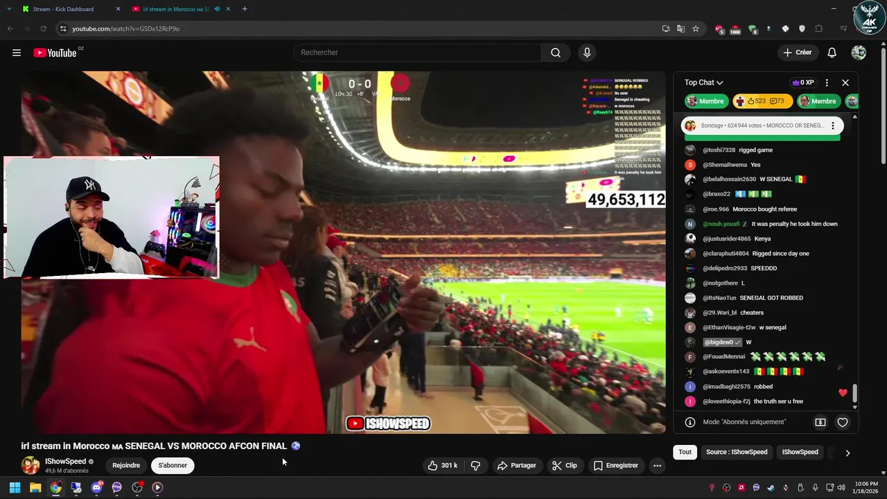Open the tab search dropdown arrow

point(9,9)
